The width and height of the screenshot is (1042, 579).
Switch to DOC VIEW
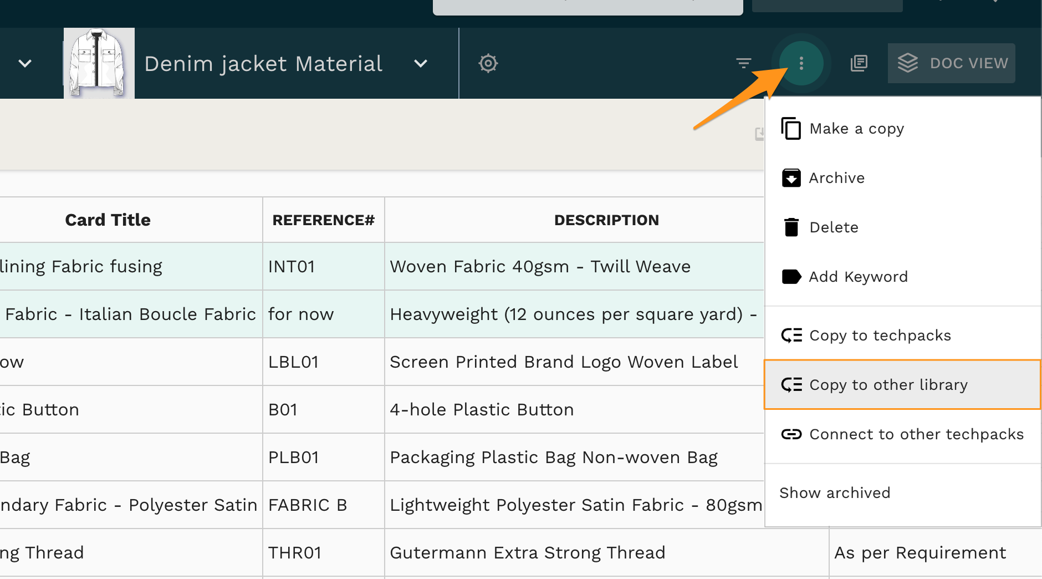point(951,63)
